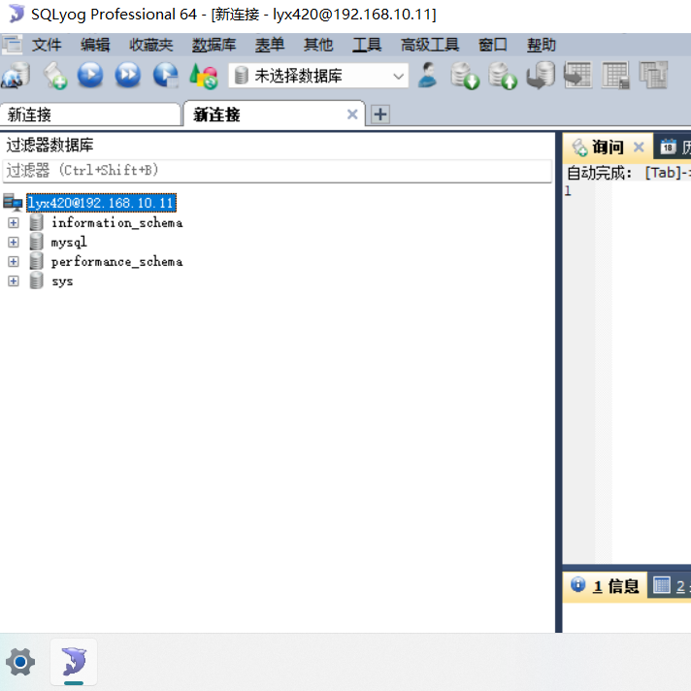The image size is (691, 691).
Task: Click the database copy icon with curved arrow
Action: (541, 76)
